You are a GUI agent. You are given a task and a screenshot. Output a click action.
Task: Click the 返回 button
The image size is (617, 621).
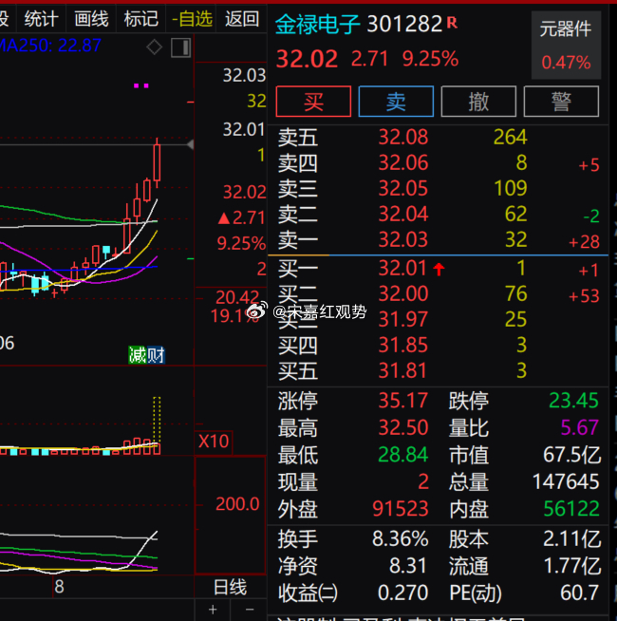[242, 19]
